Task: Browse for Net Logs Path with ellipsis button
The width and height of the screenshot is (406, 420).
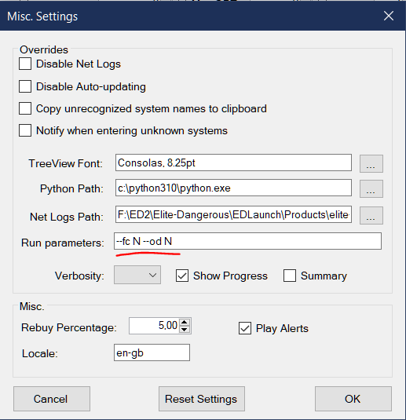Action: (x=371, y=215)
